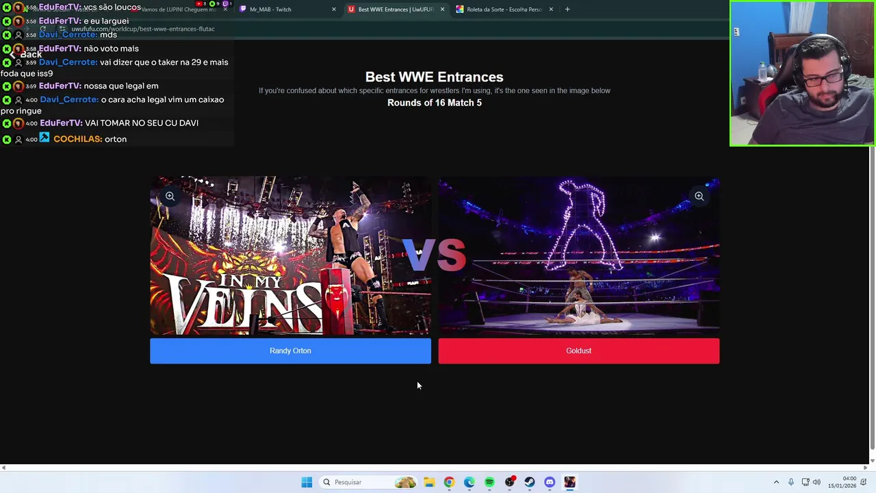
Task: Click the Best WWE Entrances heading
Action: 434,77
